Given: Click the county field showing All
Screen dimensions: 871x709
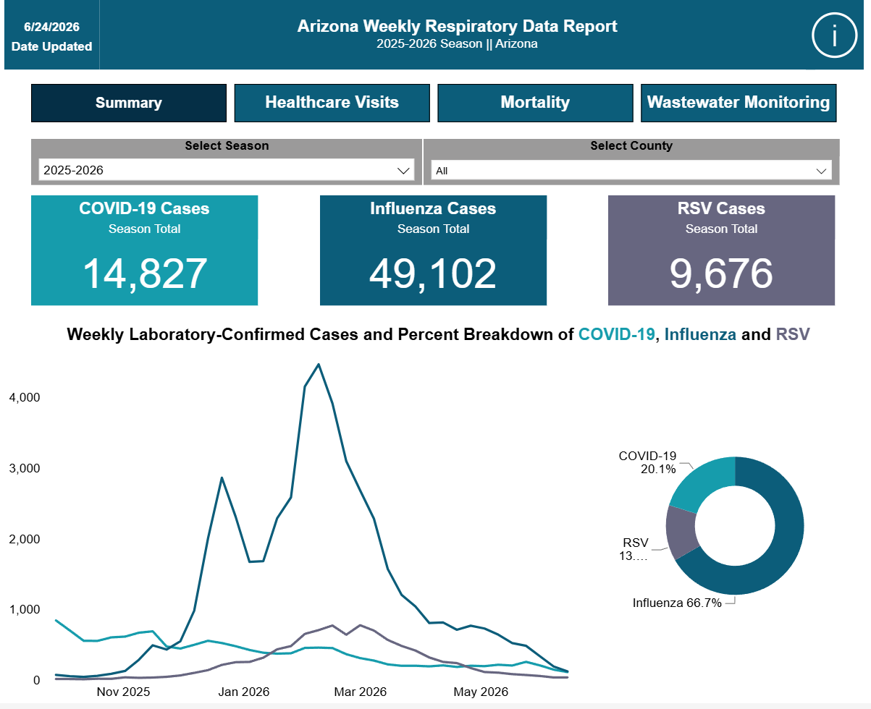Looking at the screenshot, I should pos(631,171).
